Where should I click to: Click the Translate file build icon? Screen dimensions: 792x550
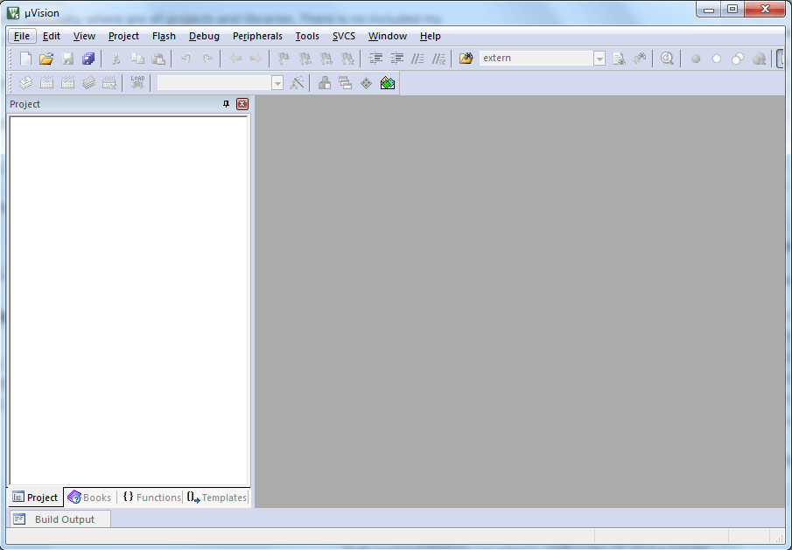click(25, 83)
